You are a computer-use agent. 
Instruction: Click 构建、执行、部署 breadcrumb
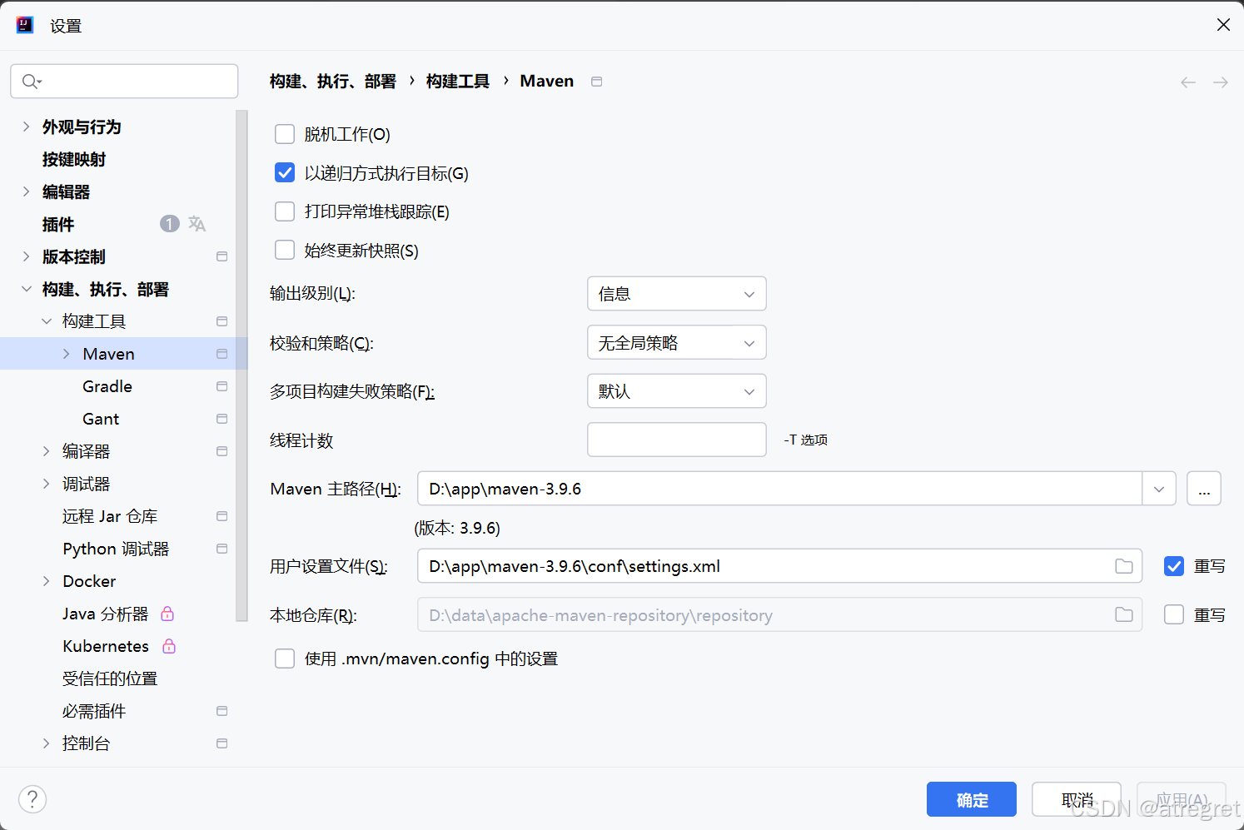(333, 82)
